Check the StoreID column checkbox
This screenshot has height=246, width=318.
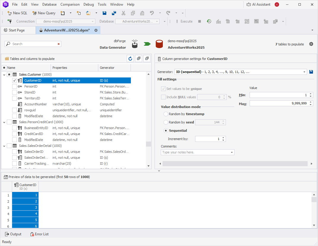pos(15,92)
